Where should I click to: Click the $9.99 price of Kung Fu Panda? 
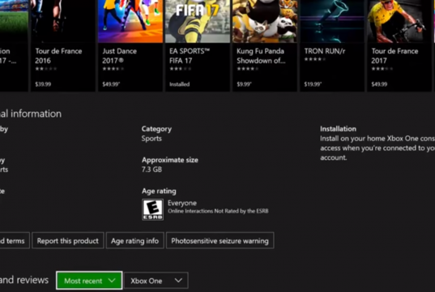(x=244, y=84)
